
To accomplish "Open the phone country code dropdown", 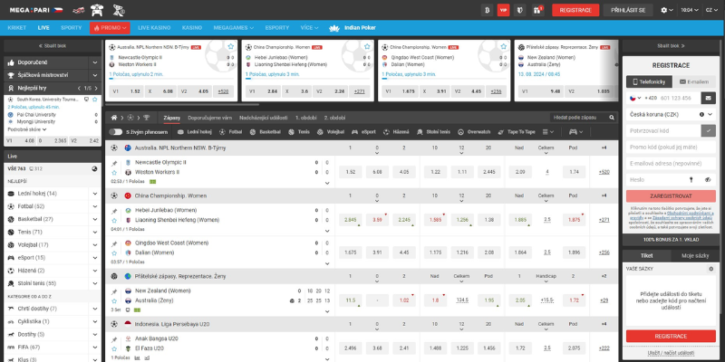I will [x=635, y=98].
